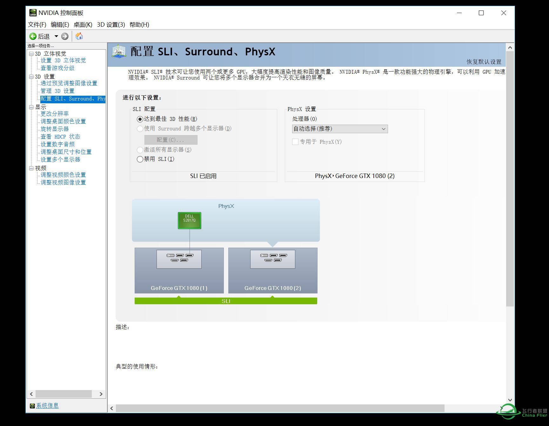Click 'SLI 已启用' status text

(x=203, y=176)
